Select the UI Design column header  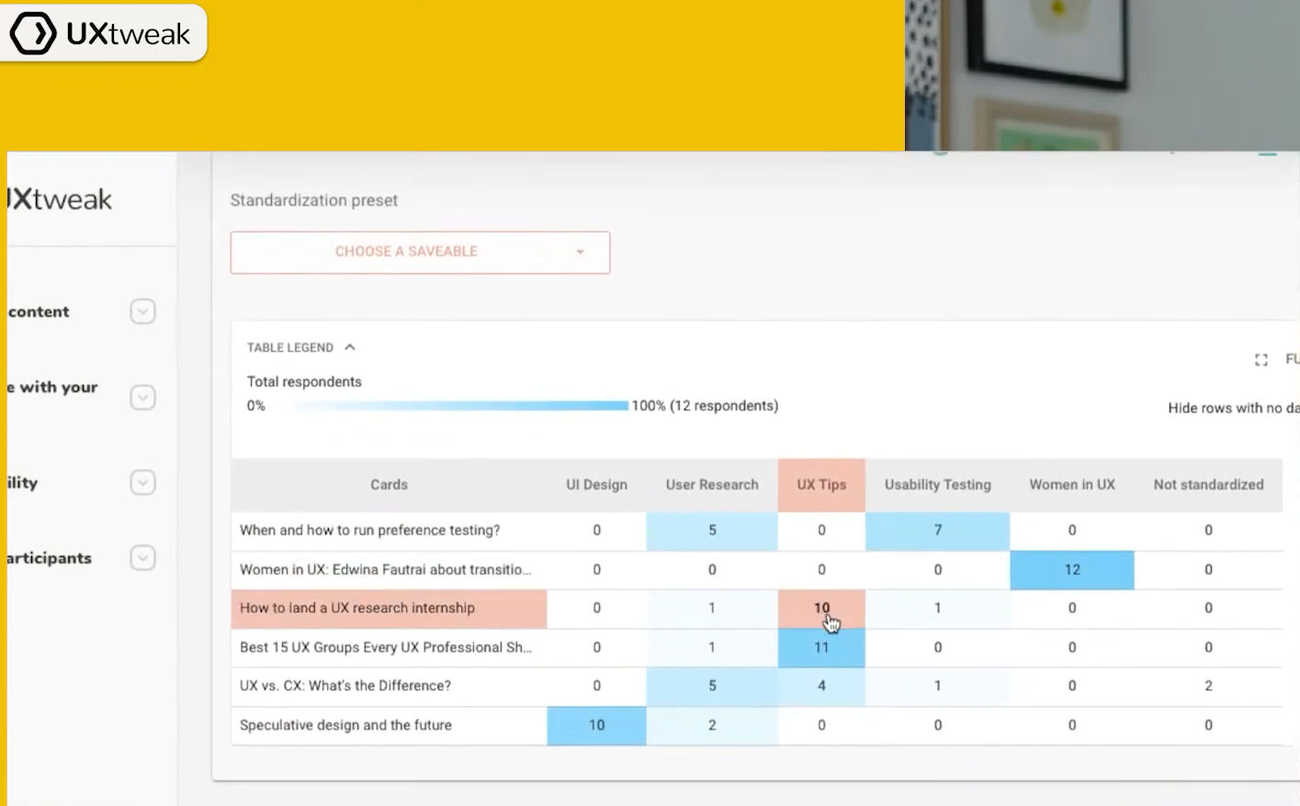pos(596,484)
